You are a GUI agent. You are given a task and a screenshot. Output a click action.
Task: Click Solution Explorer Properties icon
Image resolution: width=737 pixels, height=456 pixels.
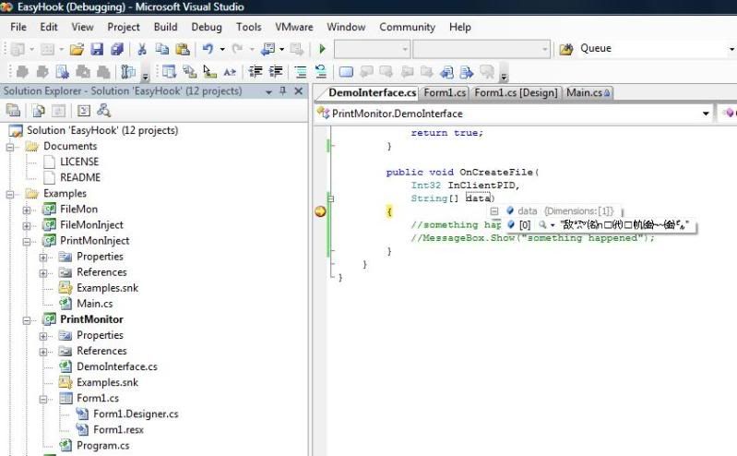[13, 111]
